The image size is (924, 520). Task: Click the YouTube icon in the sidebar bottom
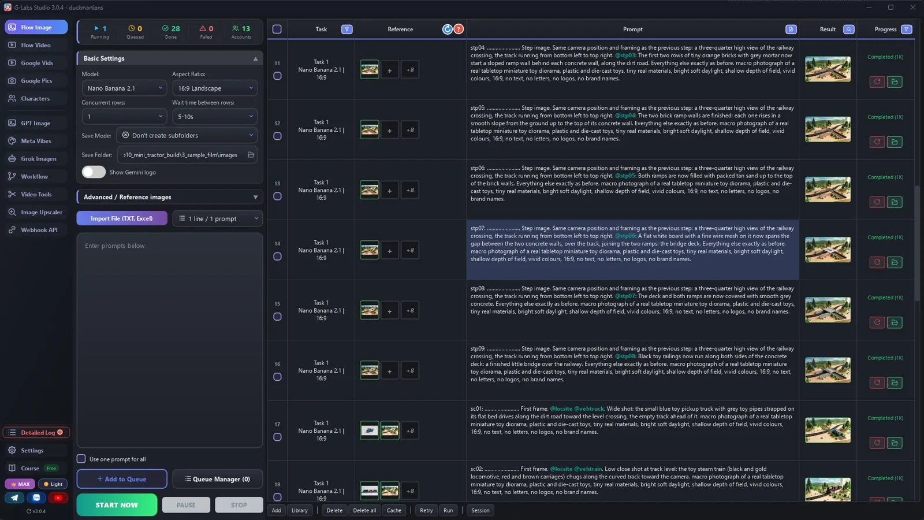pyautogui.click(x=58, y=497)
